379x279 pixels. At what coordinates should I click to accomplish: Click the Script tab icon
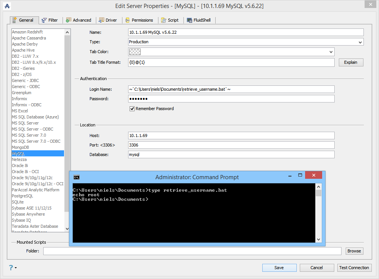pos(163,20)
